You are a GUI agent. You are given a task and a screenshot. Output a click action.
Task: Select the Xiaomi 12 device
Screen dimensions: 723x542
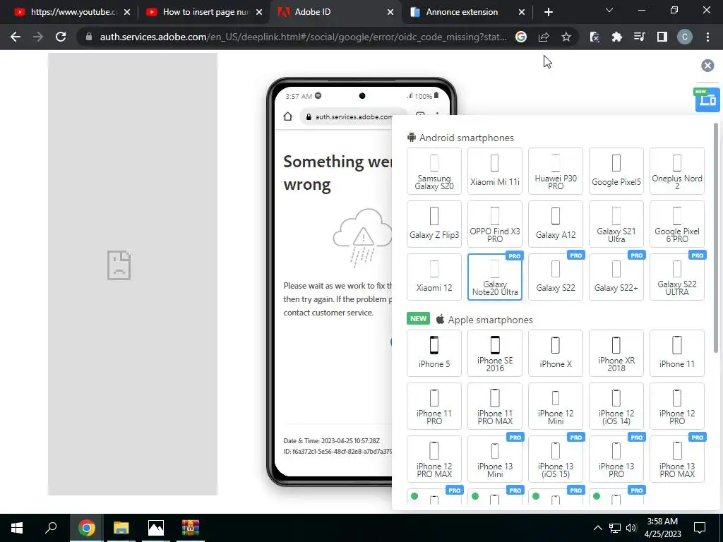(434, 277)
